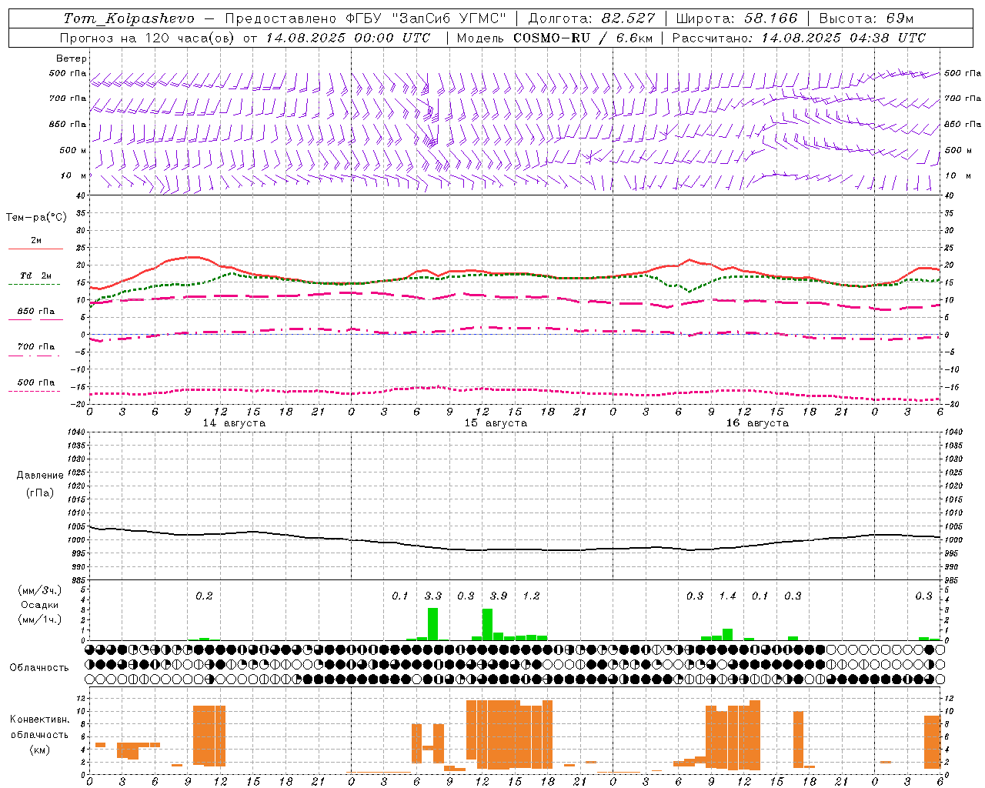Click the 'Td 2м' dew point legend entry

(x=36, y=275)
